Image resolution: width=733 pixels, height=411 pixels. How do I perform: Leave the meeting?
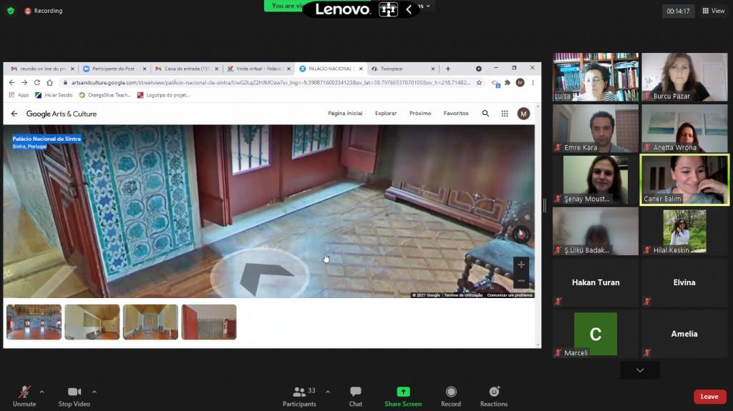coord(709,397)
